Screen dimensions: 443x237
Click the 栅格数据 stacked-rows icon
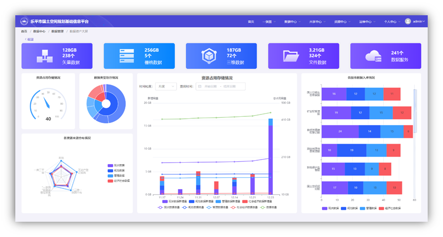click(126, 56)
